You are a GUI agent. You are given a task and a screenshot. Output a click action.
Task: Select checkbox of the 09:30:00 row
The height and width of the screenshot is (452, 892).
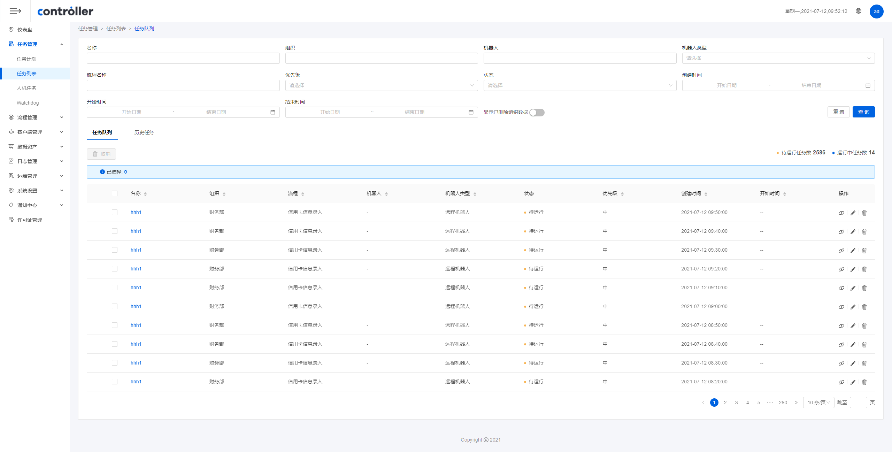[x=115, y=250]
